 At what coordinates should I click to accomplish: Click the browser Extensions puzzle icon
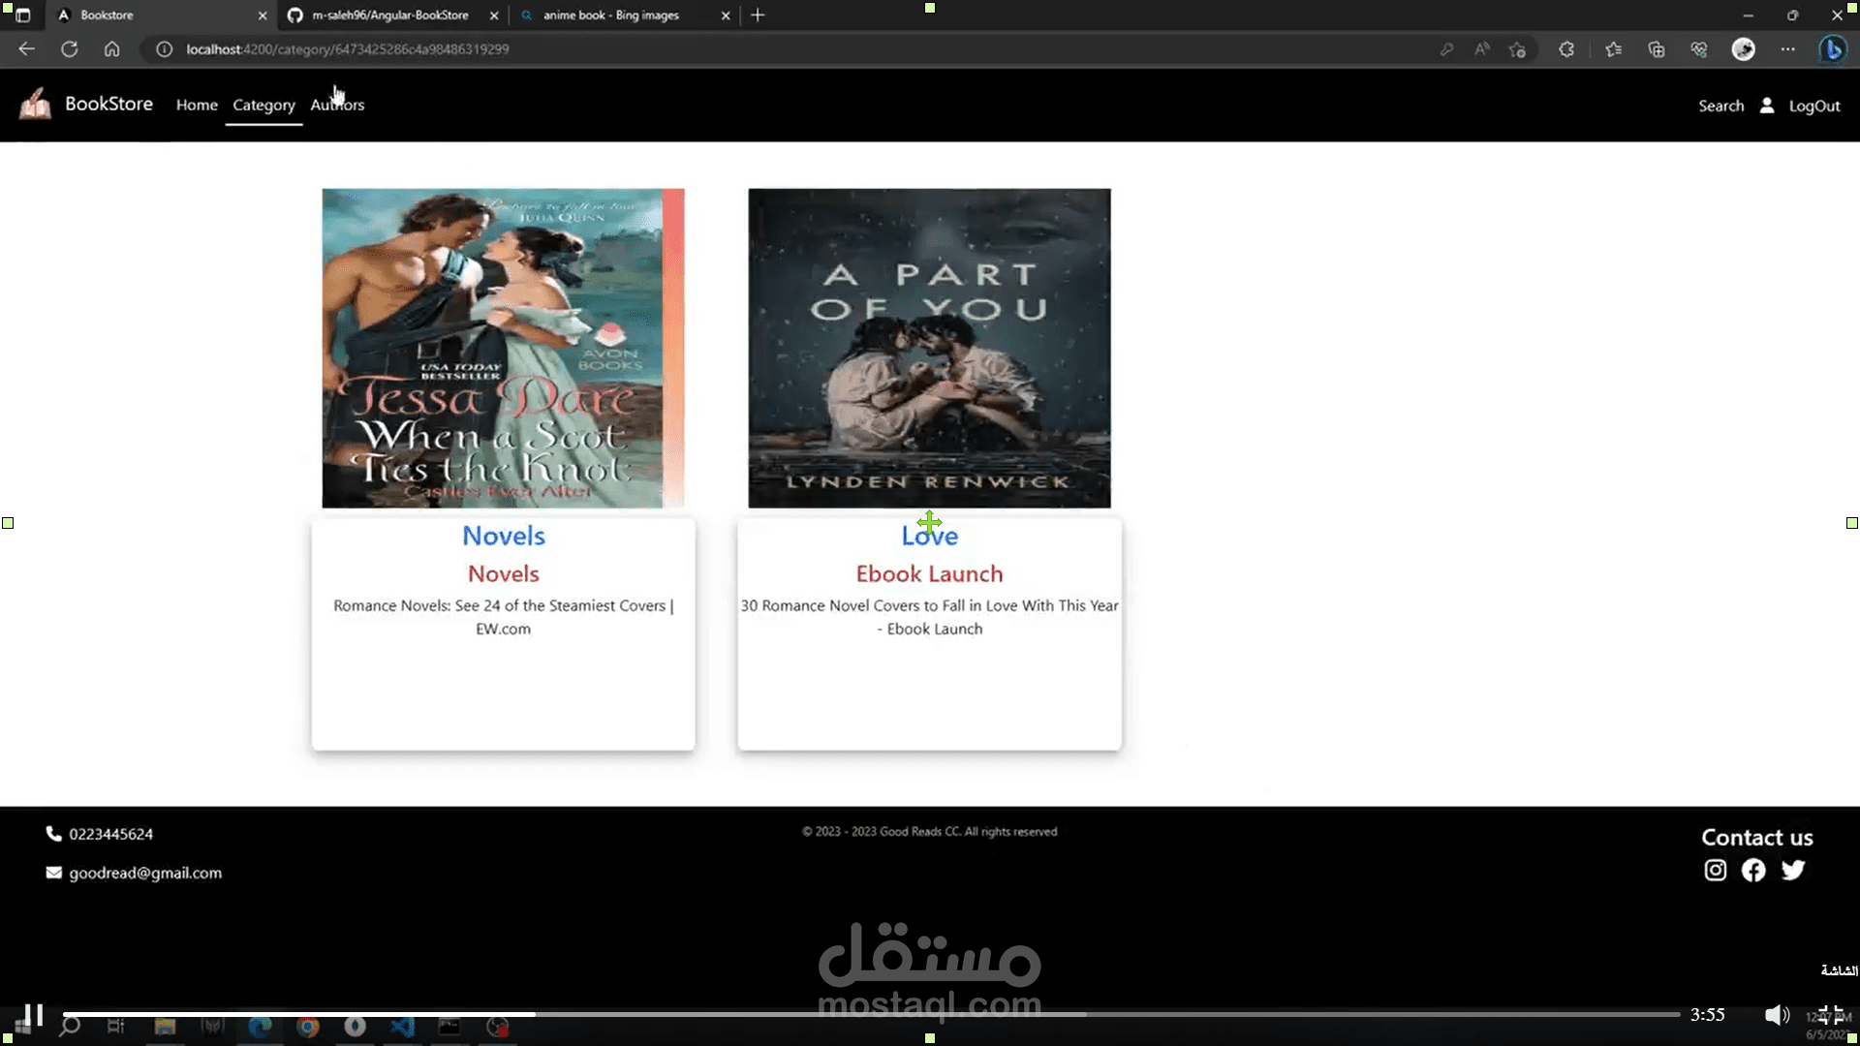click(1566, 49)
